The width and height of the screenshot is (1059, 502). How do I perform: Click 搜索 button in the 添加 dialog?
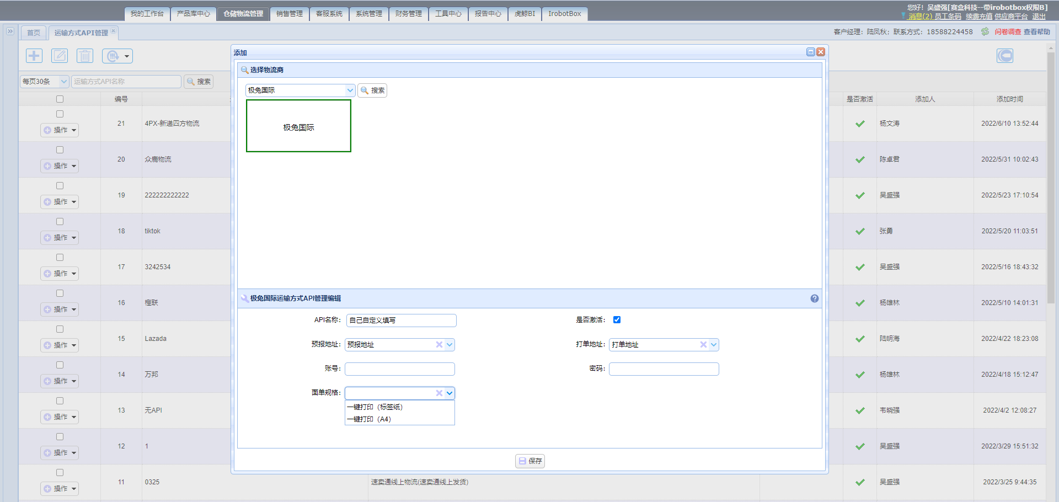(372, 90)
